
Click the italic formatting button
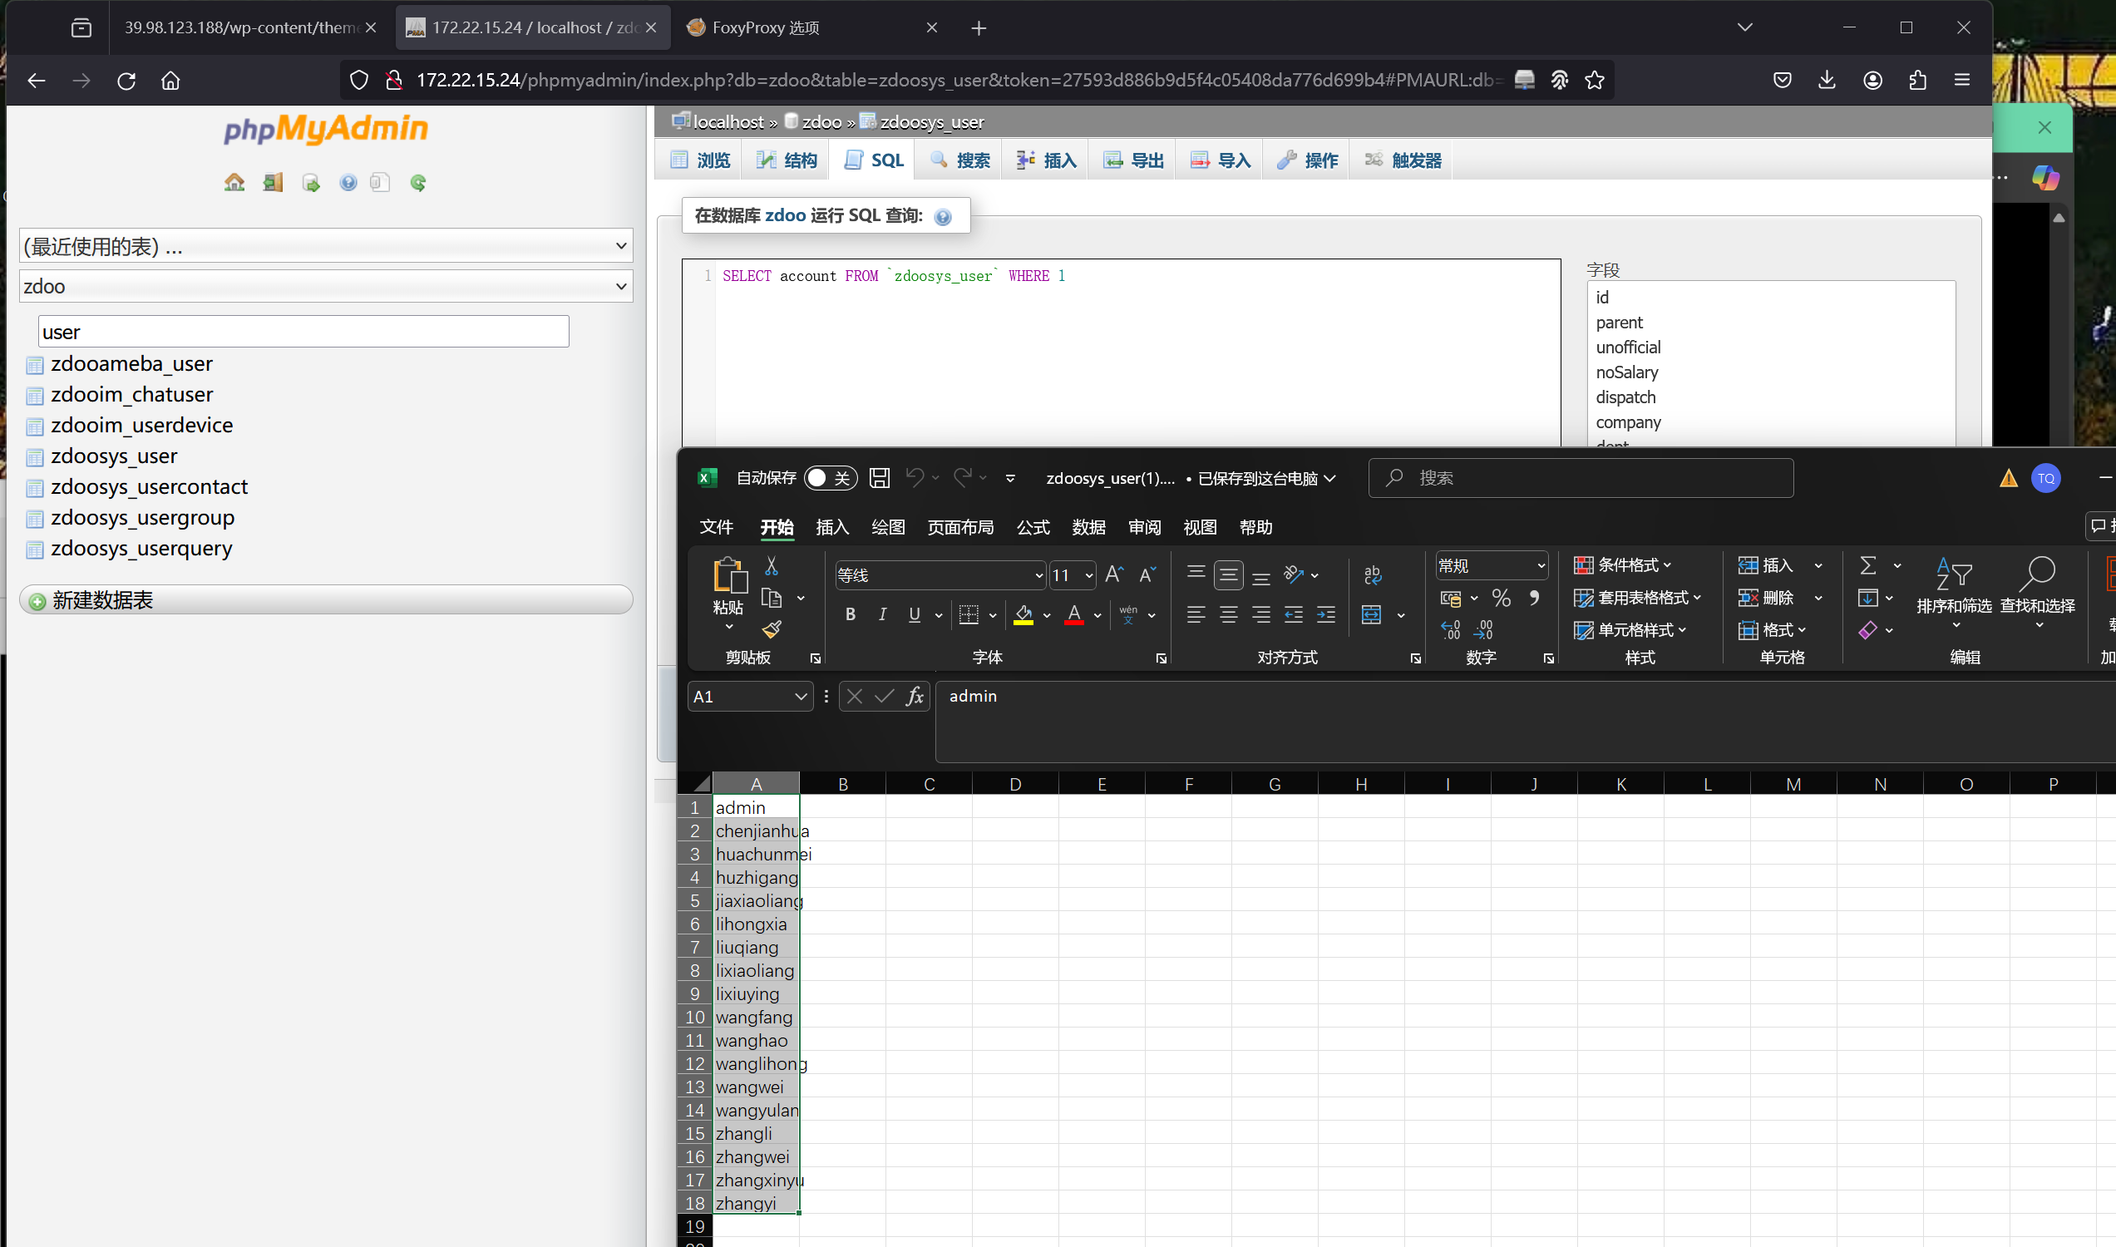coord(882,614)
